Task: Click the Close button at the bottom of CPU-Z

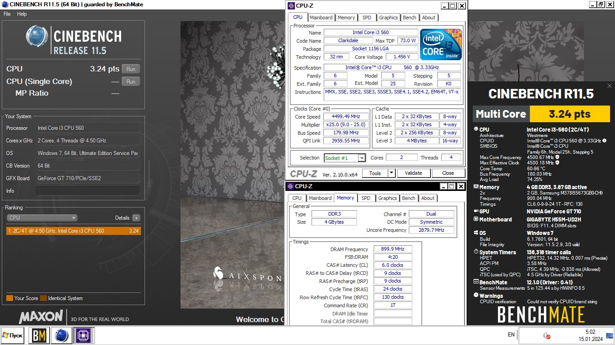Action: click(448, 173)
